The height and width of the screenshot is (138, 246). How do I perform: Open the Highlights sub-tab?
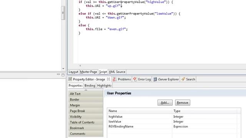click(x=104, y=85)
